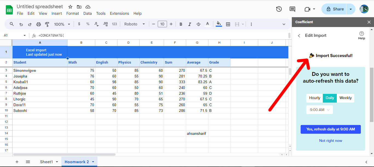Click the Not right now link
The image size is (374, 167).
tap(330, 141)
